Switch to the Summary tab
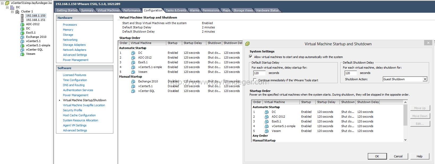The image size is (435, 164). [x=87, y=10]
